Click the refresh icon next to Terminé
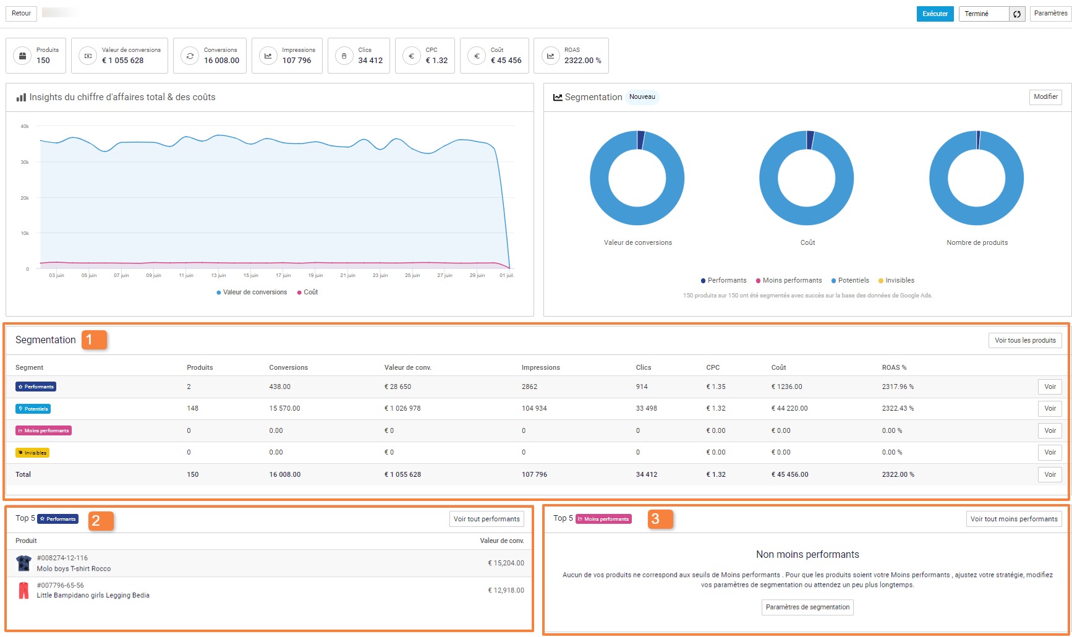1072x637 pixels. tap(1017, 14)
